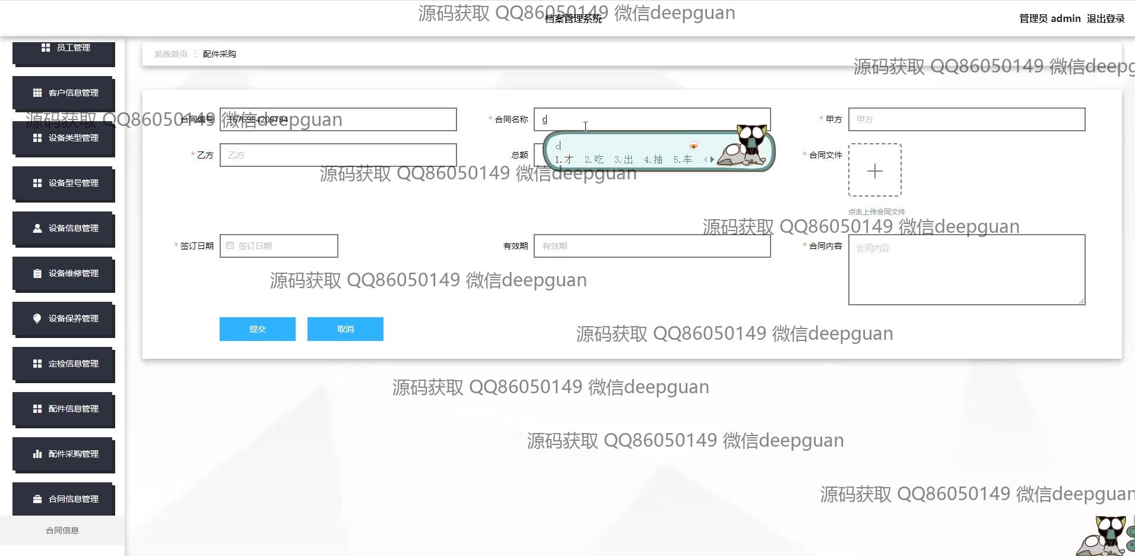Click 退出登录 logout link

click(1105, 18)
